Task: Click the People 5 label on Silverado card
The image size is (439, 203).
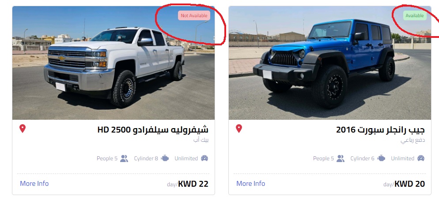Action: (x=107, y=159)
